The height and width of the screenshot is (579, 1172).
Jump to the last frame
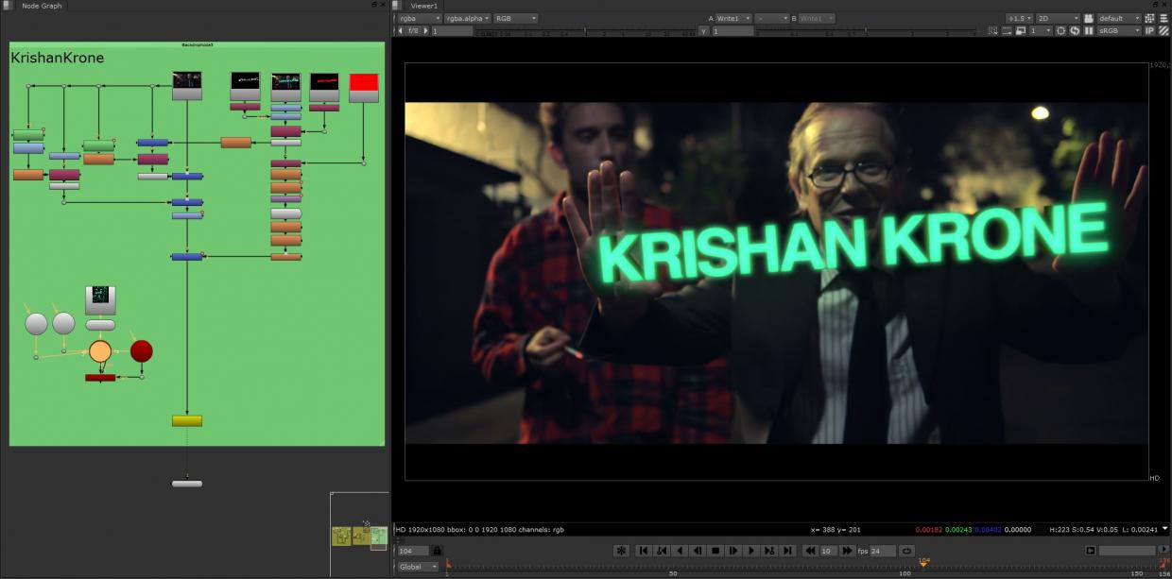pos(787,551)
